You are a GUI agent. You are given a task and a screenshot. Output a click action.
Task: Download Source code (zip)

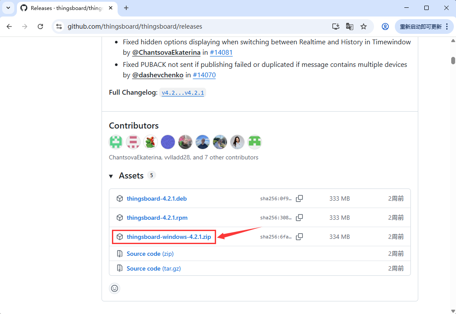[150, 254]
